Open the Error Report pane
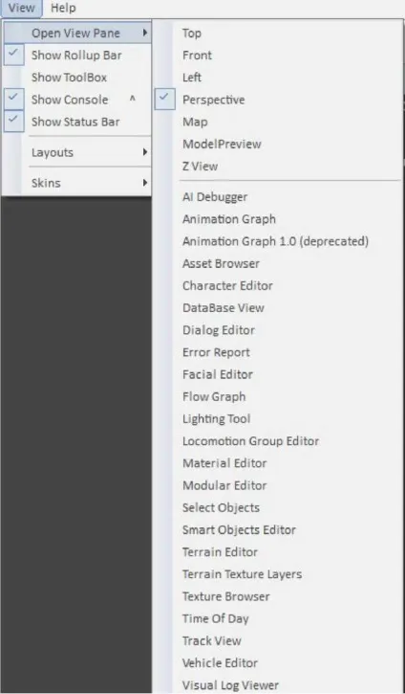This screenshot has width=405, height=694. (278, 352)
